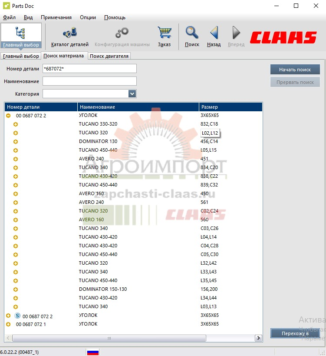The image size is (326, 356).
Task: Switch to the Поиск двигателя tab
Action: pos(109,56)
